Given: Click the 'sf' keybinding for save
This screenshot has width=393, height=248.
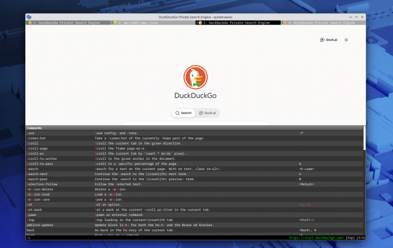Looking at the screenshot, I should pos(301,134).
